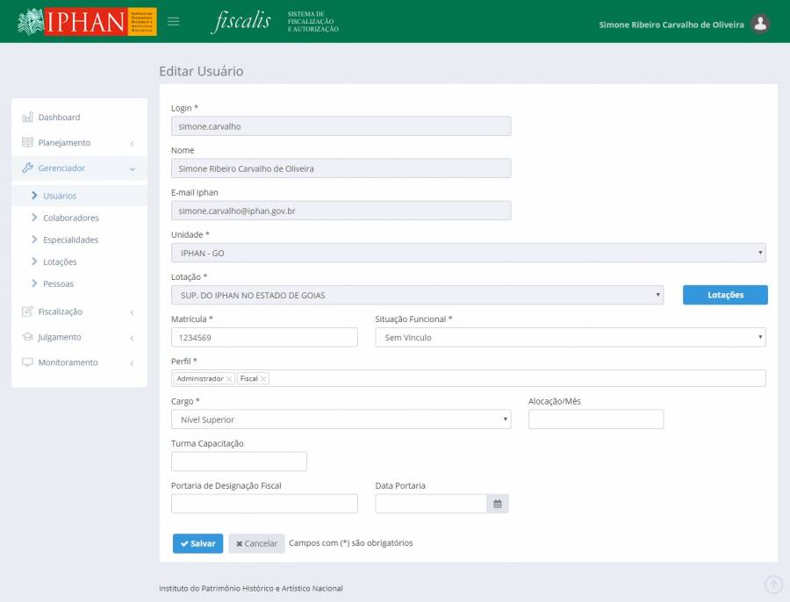Screen dimensions: 790x602
Task: Click the scroll-to-top arrow icon
Action: click(x=773, y=584)
